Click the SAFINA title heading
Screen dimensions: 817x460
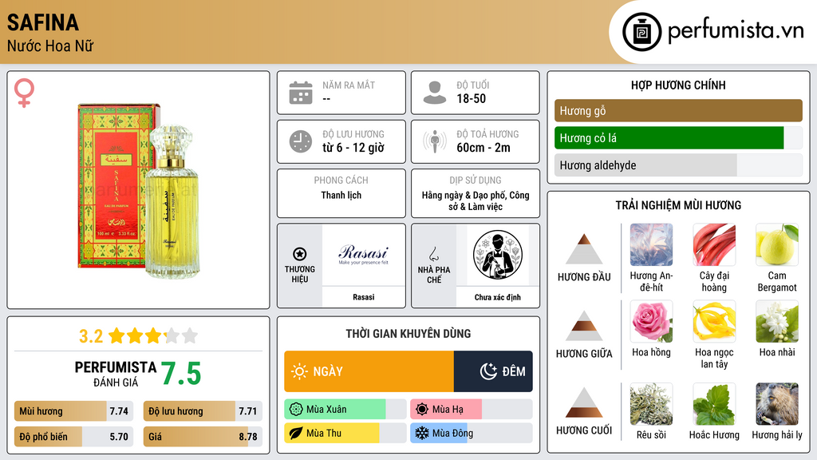click(x=43, y=22)
